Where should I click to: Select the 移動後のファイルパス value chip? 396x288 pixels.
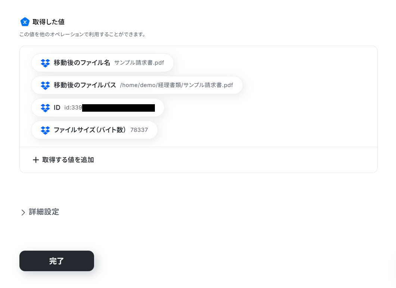137,85
